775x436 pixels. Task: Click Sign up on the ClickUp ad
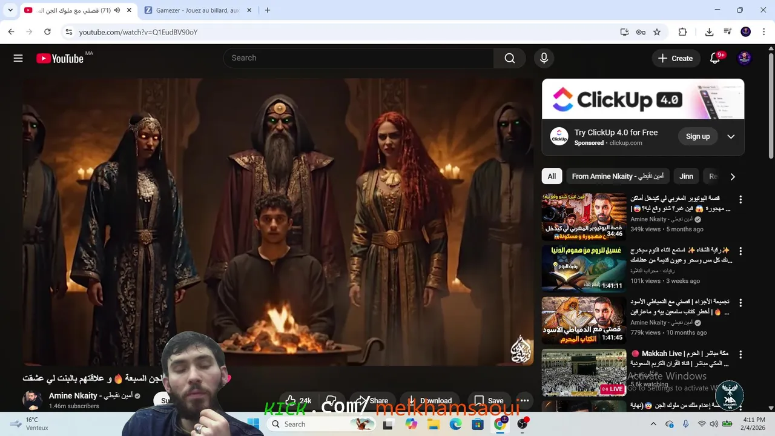coord(697,137)
